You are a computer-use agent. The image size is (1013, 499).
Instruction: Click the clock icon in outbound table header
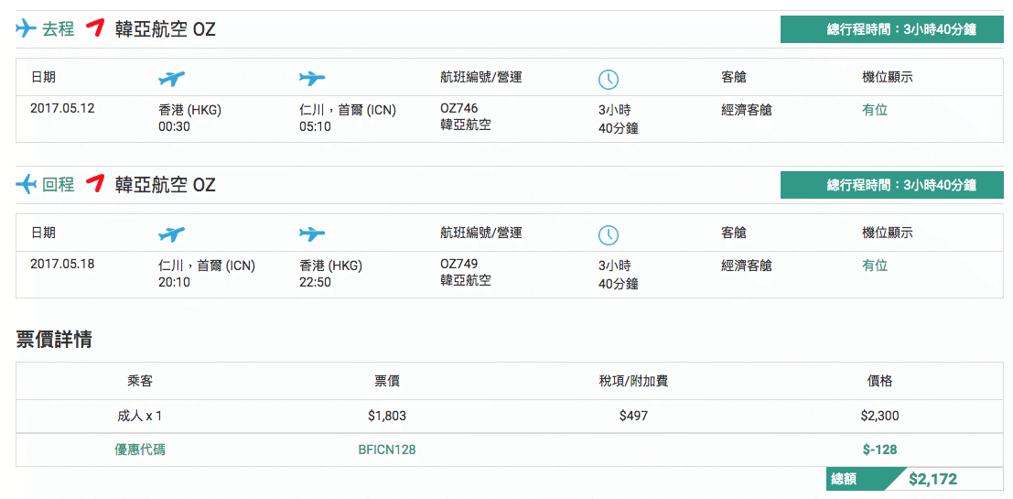coord(609,80)
